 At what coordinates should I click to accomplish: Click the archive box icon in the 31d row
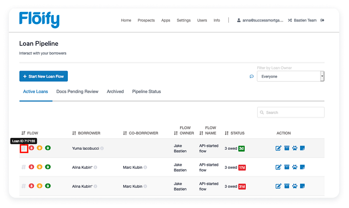[x=287, y=186]
